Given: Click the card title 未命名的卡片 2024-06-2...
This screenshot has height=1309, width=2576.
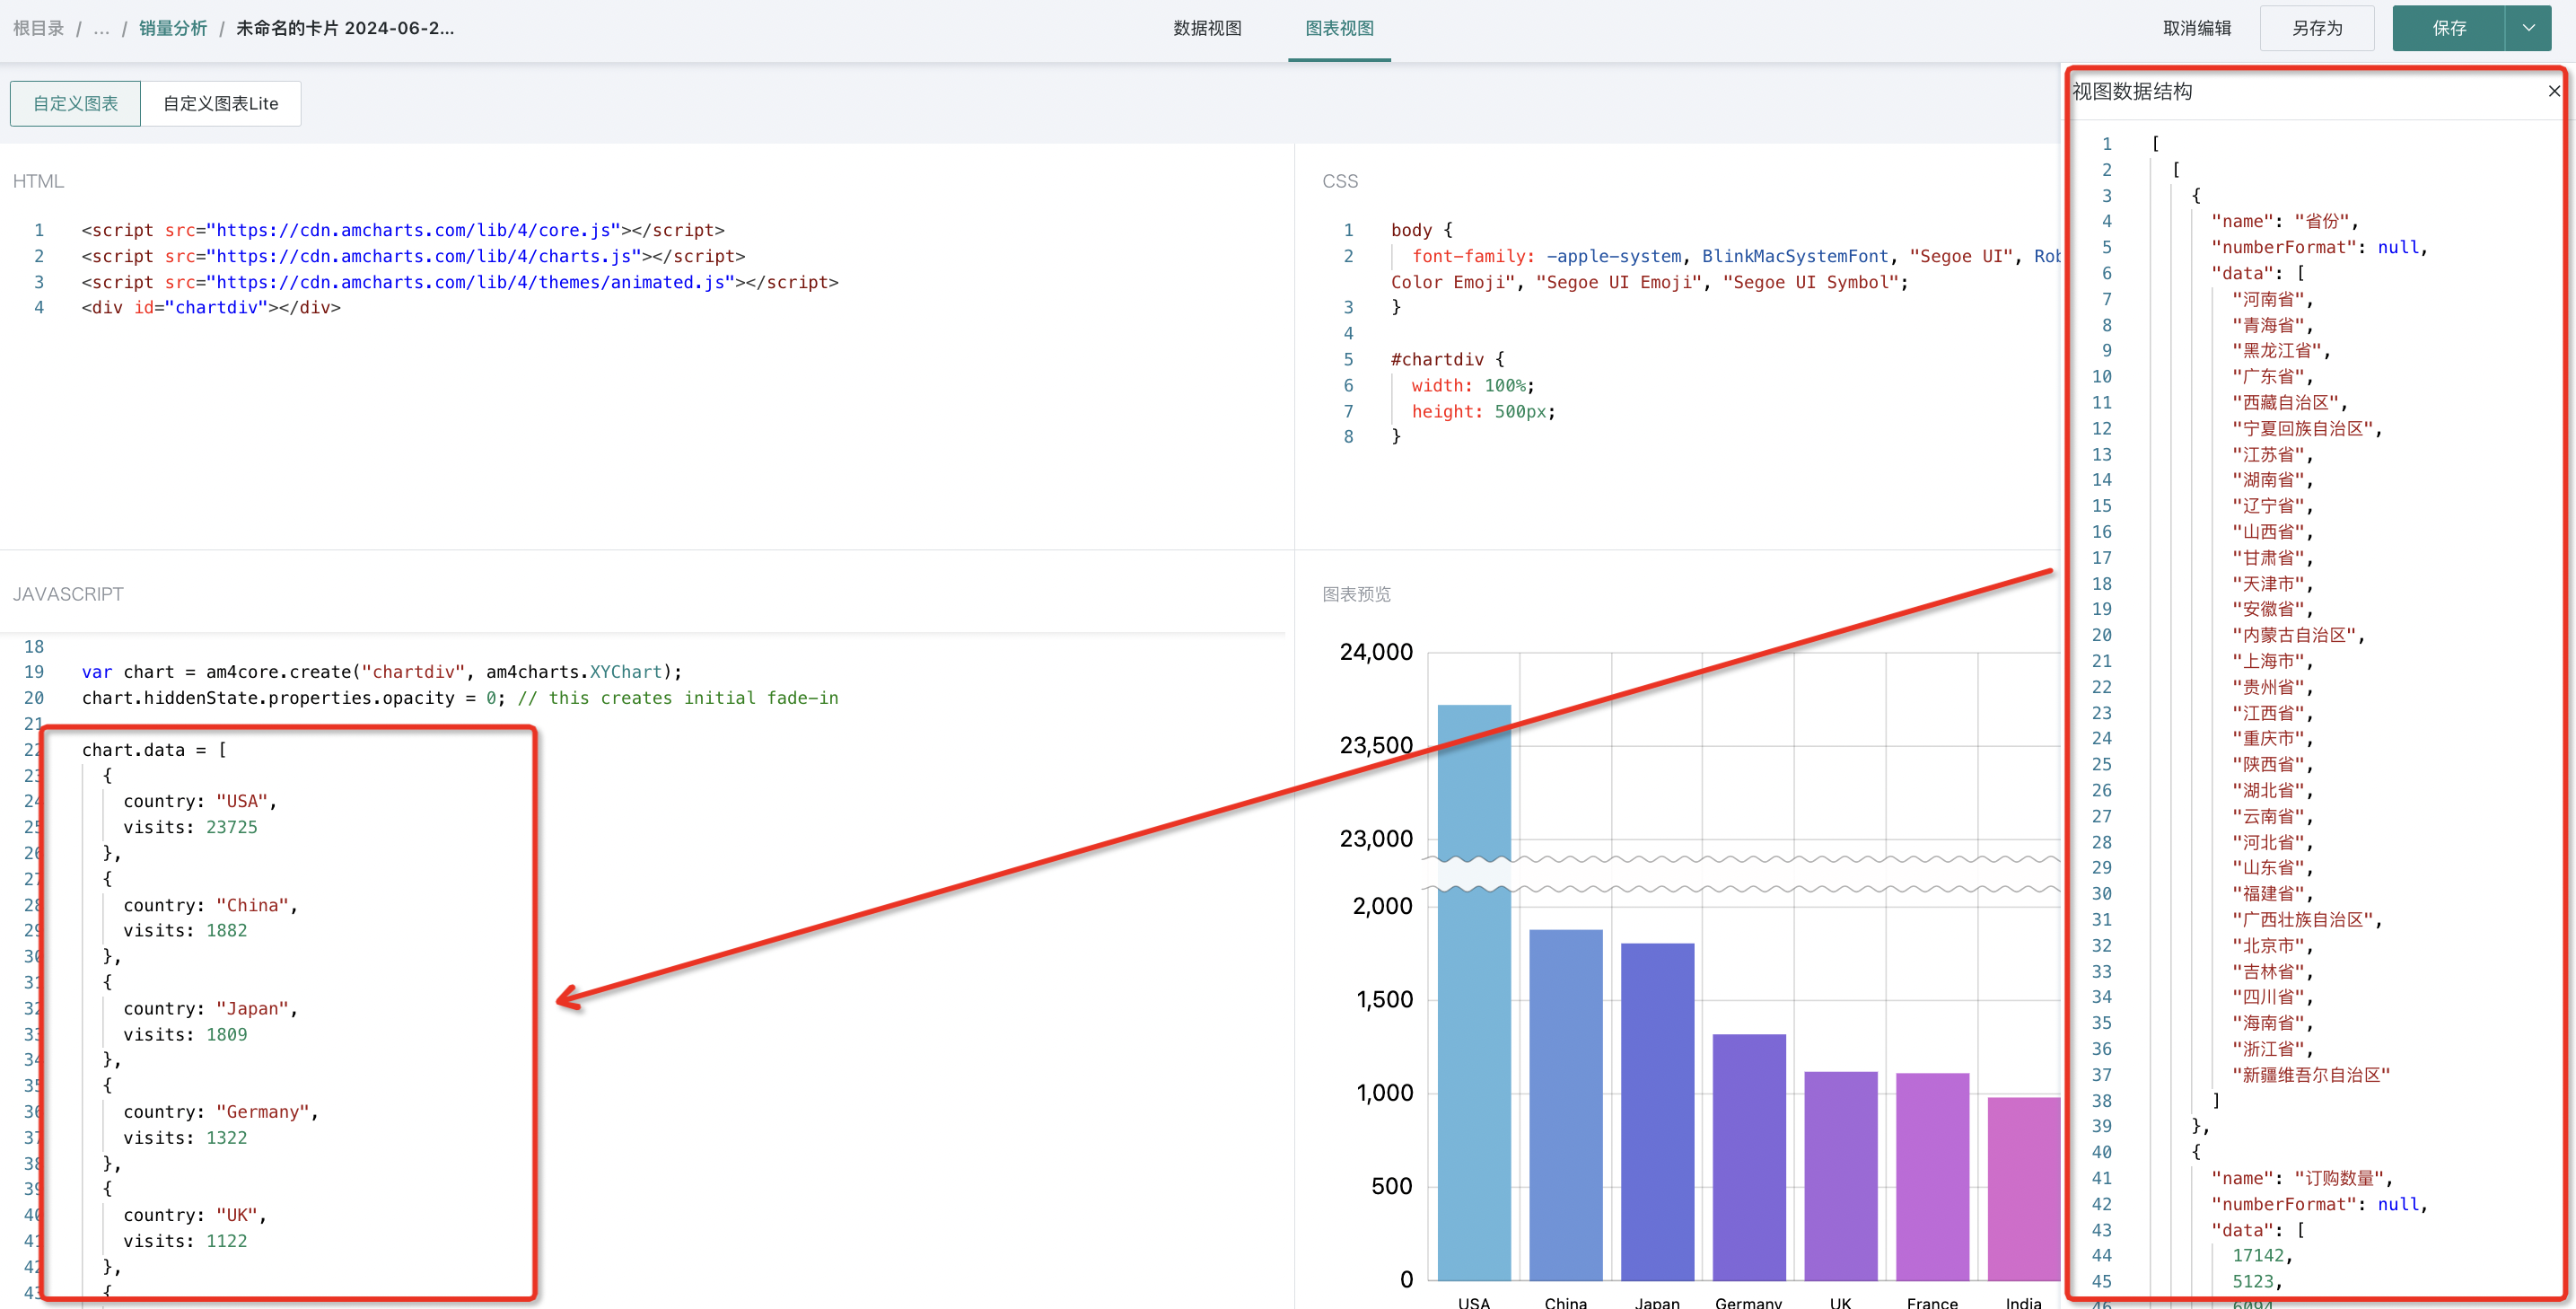Looking at the screenshot, I should coord(344,28).
